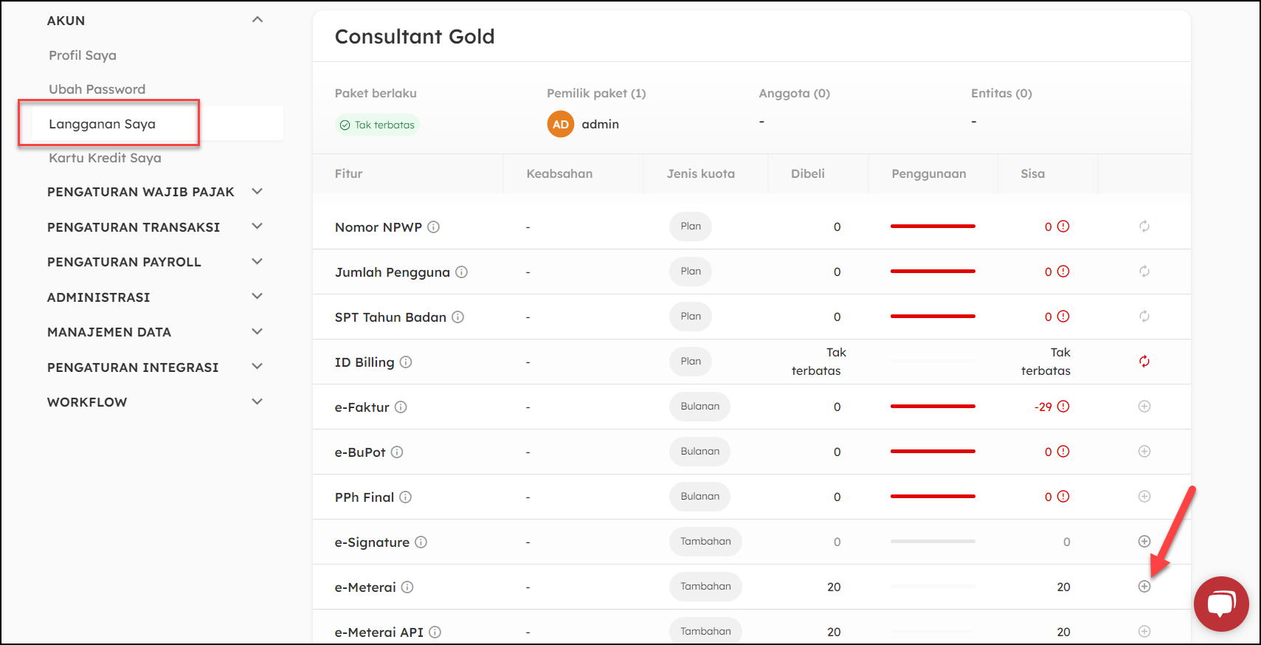
Task: Click the plus icon on the PPh Final row
Action: click(x=1144, y=497)
